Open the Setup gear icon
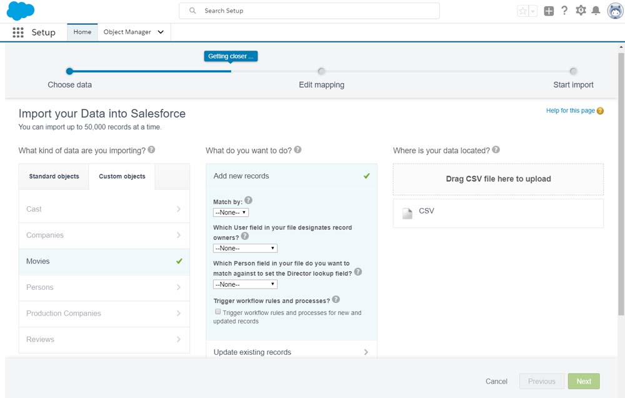This screenshot has height=398, width=625. (x=581, y=11)
